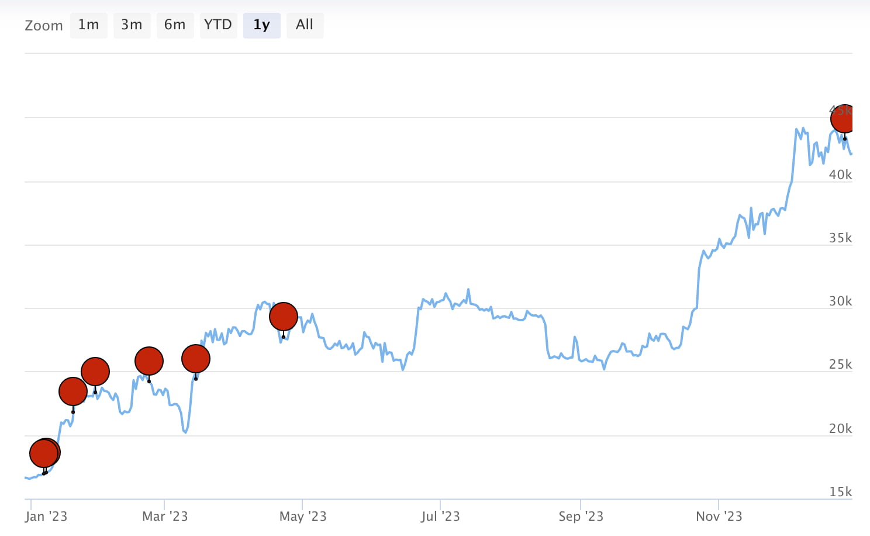
Task: Click the 1m zoom button
Action: tap(88, 25)
